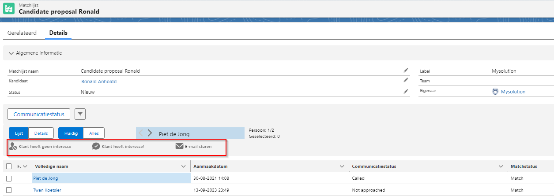Go to next person with right arrow
This screenshot has height=196, width=554.
click(x=150, y=133)
